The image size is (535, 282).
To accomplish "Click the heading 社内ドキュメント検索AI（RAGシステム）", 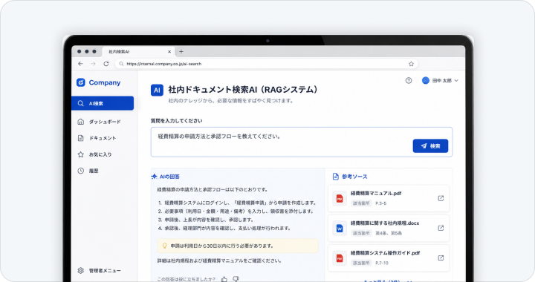I will pos(242,90).
